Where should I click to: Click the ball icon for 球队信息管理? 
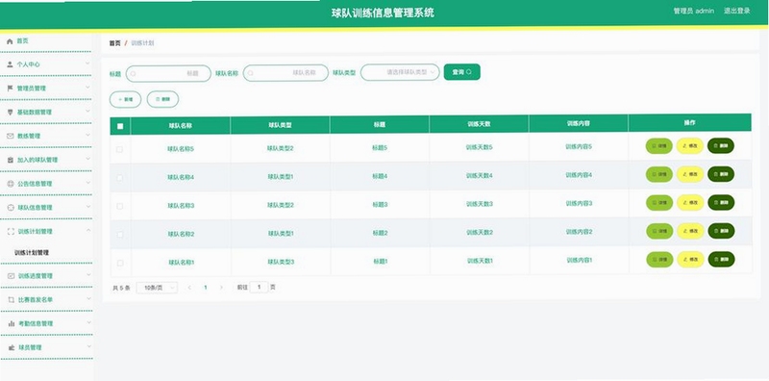[11, 208]
